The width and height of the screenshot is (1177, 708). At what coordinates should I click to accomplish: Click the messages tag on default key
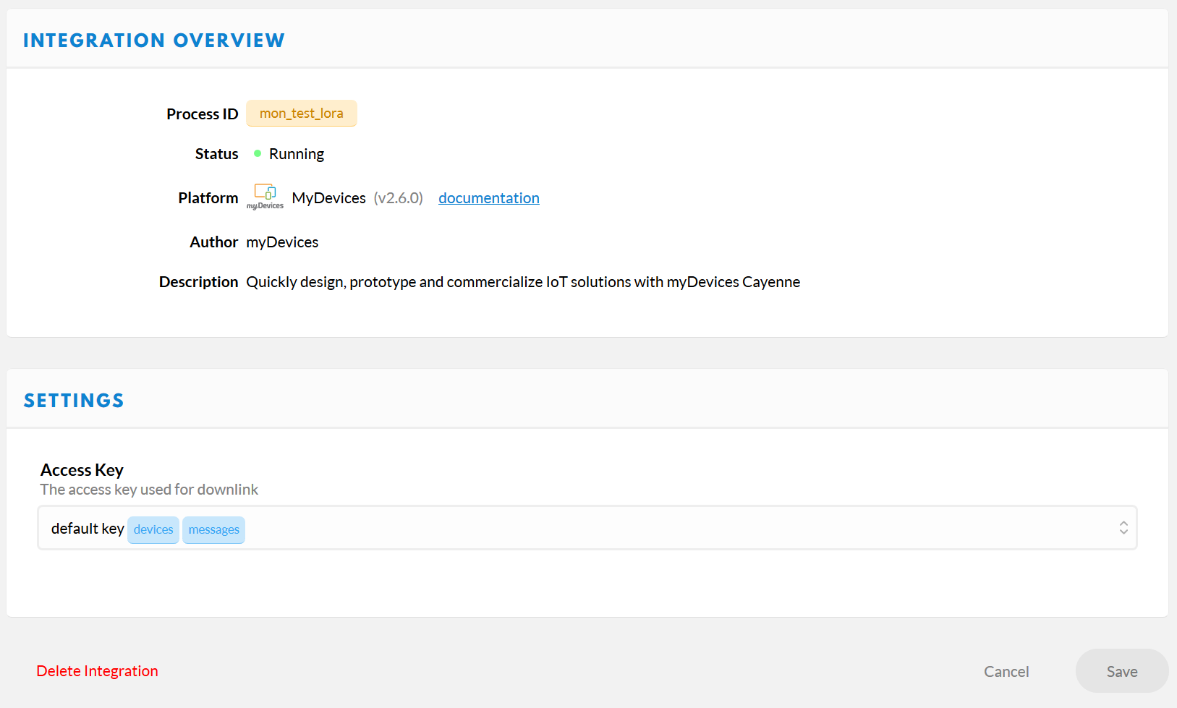click(x=214, y=529)
